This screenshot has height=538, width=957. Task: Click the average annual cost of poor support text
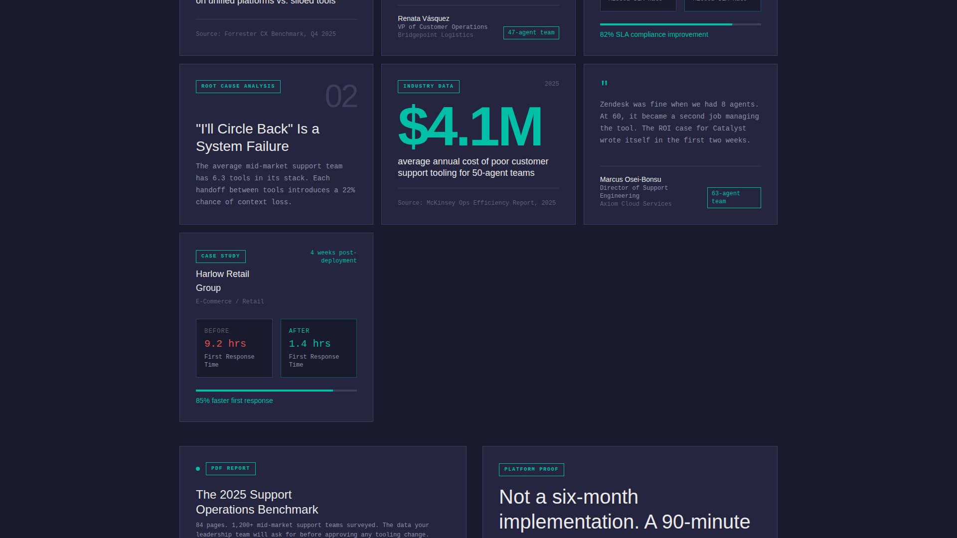pos(473,167)
